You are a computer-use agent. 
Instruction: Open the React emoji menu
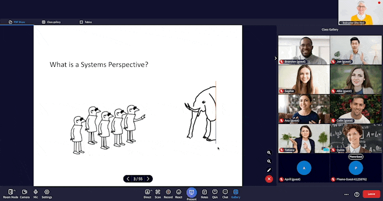click(x=179, y=194)
